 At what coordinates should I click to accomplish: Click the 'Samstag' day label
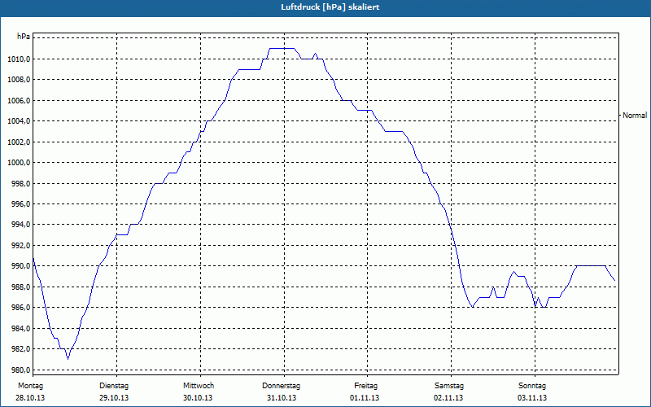[449, 386]
